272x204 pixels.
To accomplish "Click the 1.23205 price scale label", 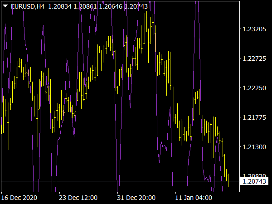I will tap(254, 29).
